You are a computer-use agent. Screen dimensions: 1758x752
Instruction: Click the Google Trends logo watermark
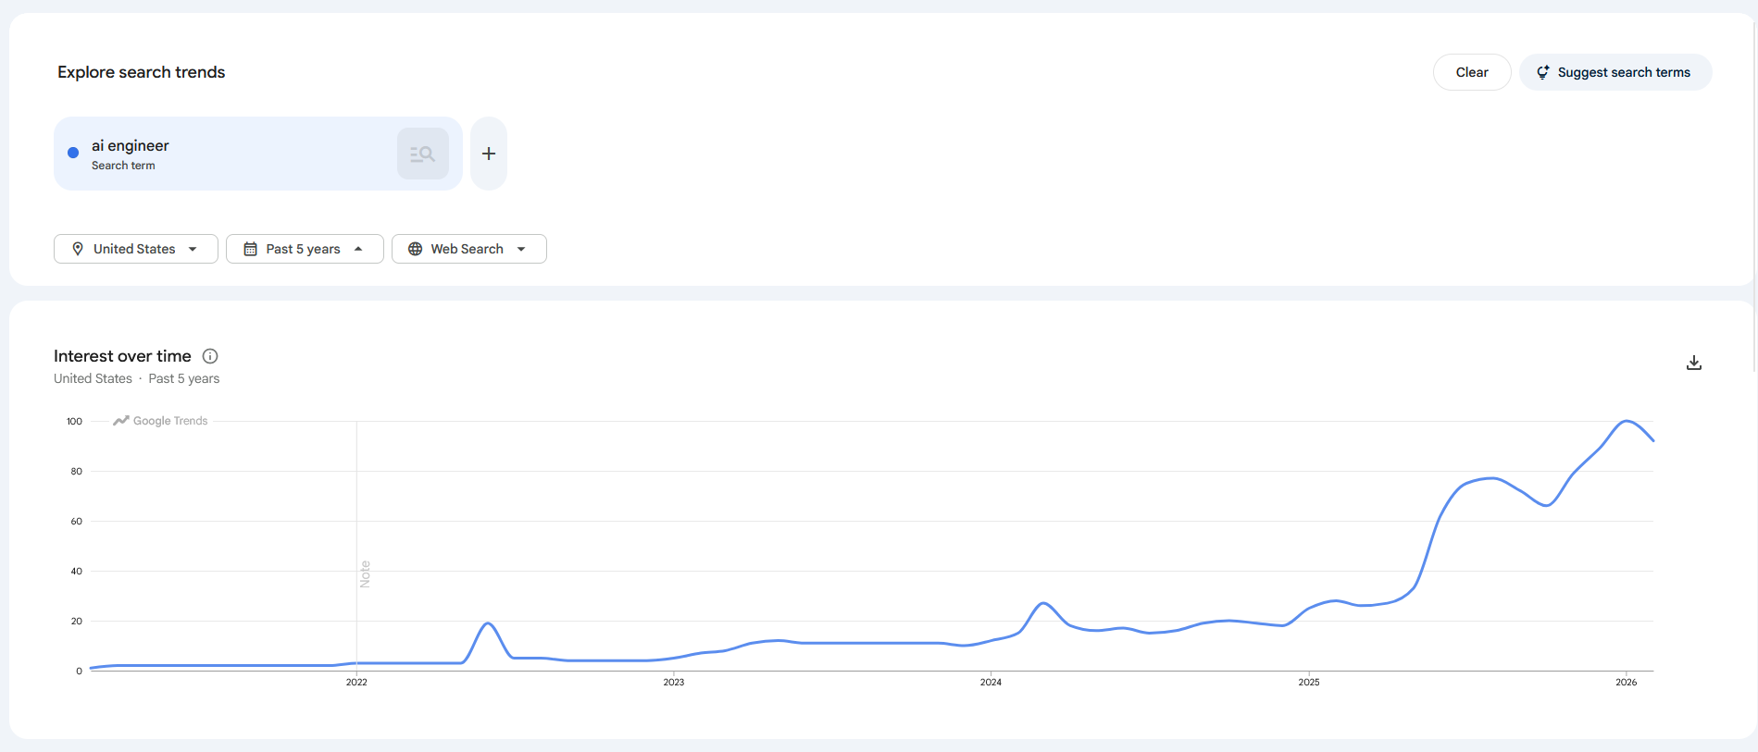click(x=161, y=421)
